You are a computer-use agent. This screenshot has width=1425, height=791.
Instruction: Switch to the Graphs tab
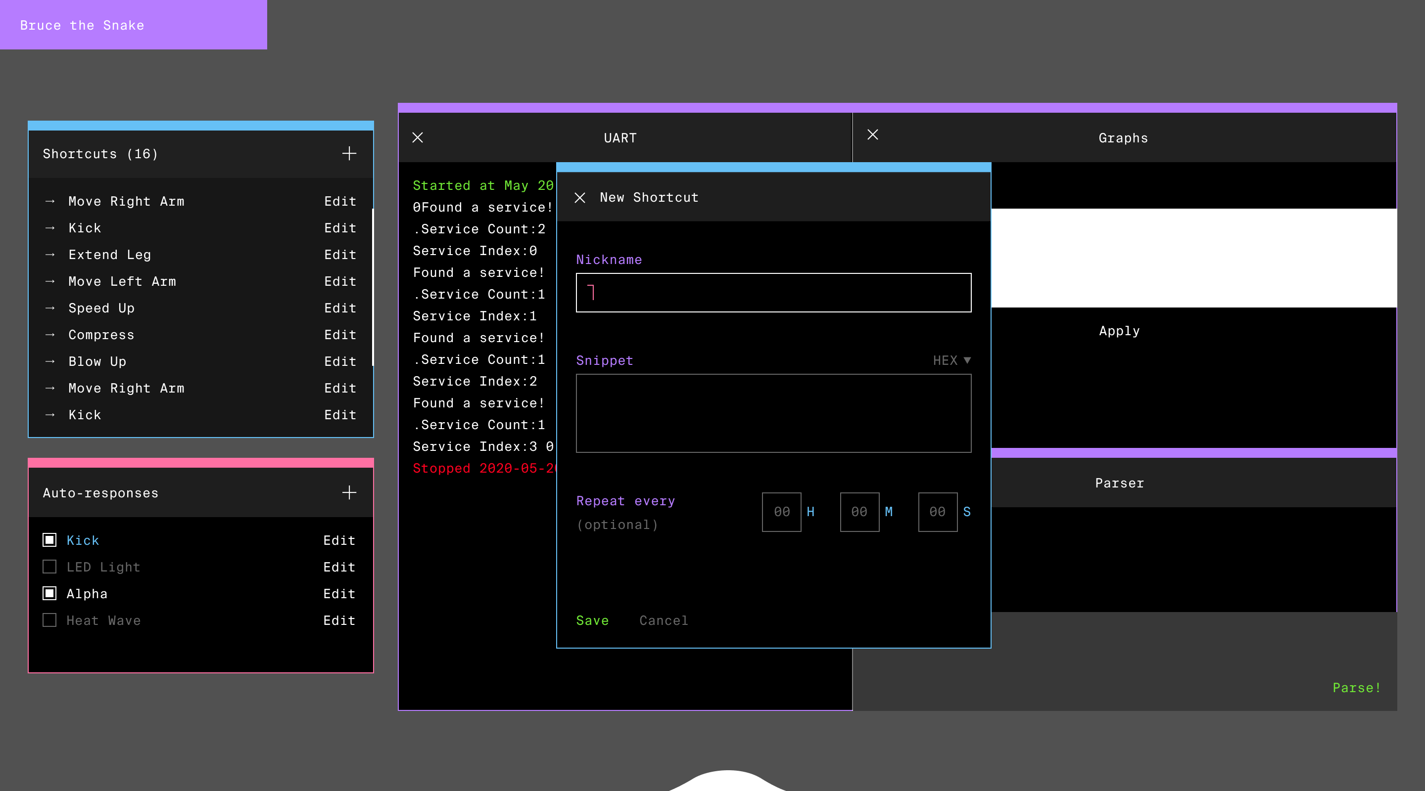tap(1123, 138)
